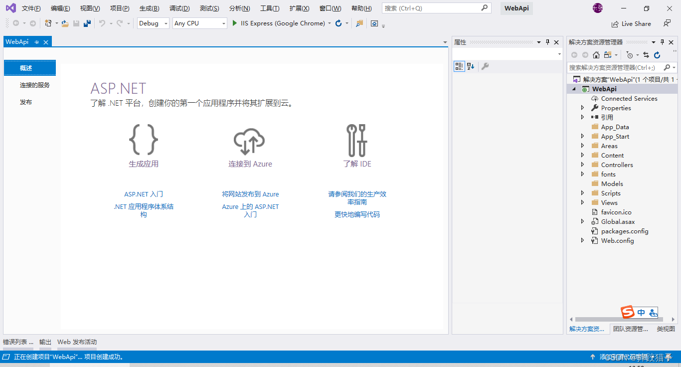Click the navigate backward toolbar icon

(x=16, y=23)
